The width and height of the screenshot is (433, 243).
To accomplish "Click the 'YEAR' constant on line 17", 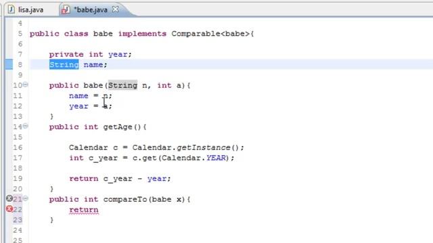I will pyautogui.click(x=216, y=158).
